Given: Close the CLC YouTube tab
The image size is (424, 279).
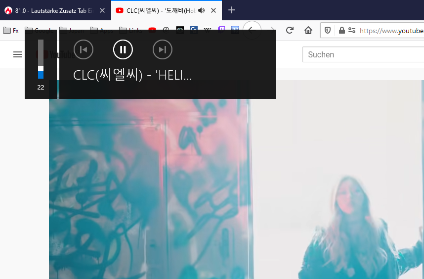Looking at the screenshot, I should coord(213,10).
